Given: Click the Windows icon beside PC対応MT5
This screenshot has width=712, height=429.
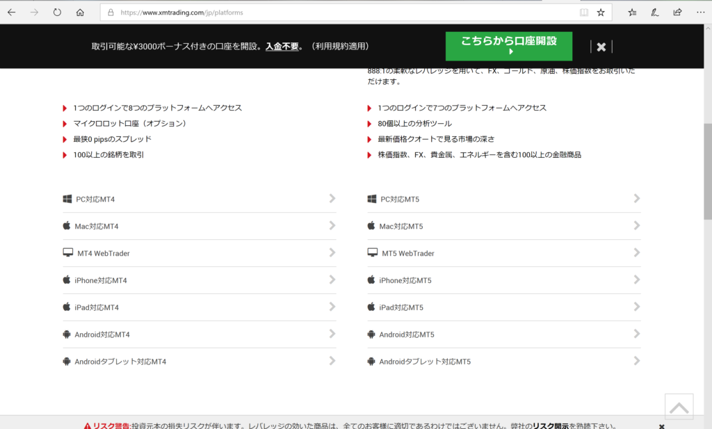Looking at the screenshot, I should click(372, 199).
